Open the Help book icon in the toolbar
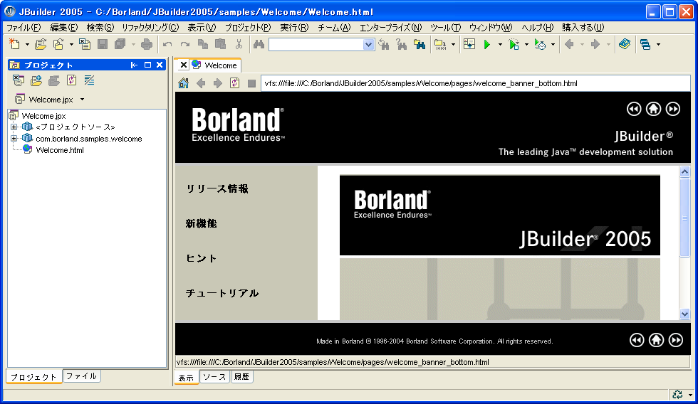The height and width of the screenshot is (404, 698). click(625, 44)
